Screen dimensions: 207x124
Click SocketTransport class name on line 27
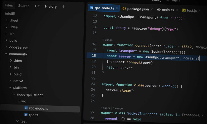tap(142, 114)
